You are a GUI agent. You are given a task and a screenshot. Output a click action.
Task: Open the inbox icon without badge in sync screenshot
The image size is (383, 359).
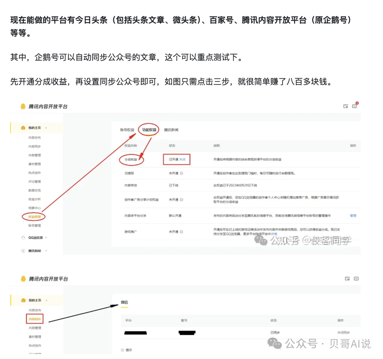click(356, 279)
